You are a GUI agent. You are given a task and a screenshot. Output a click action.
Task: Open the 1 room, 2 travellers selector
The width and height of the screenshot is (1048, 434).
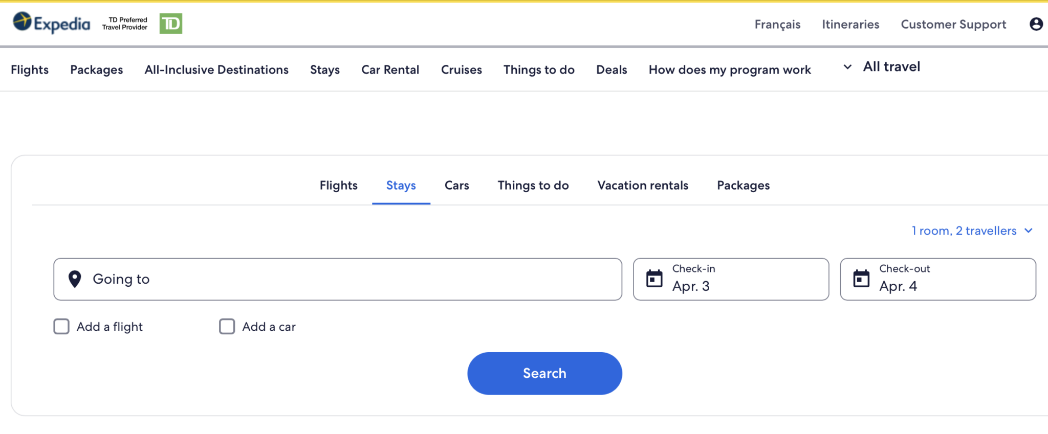pyautogui.click(x=964, y=231)
